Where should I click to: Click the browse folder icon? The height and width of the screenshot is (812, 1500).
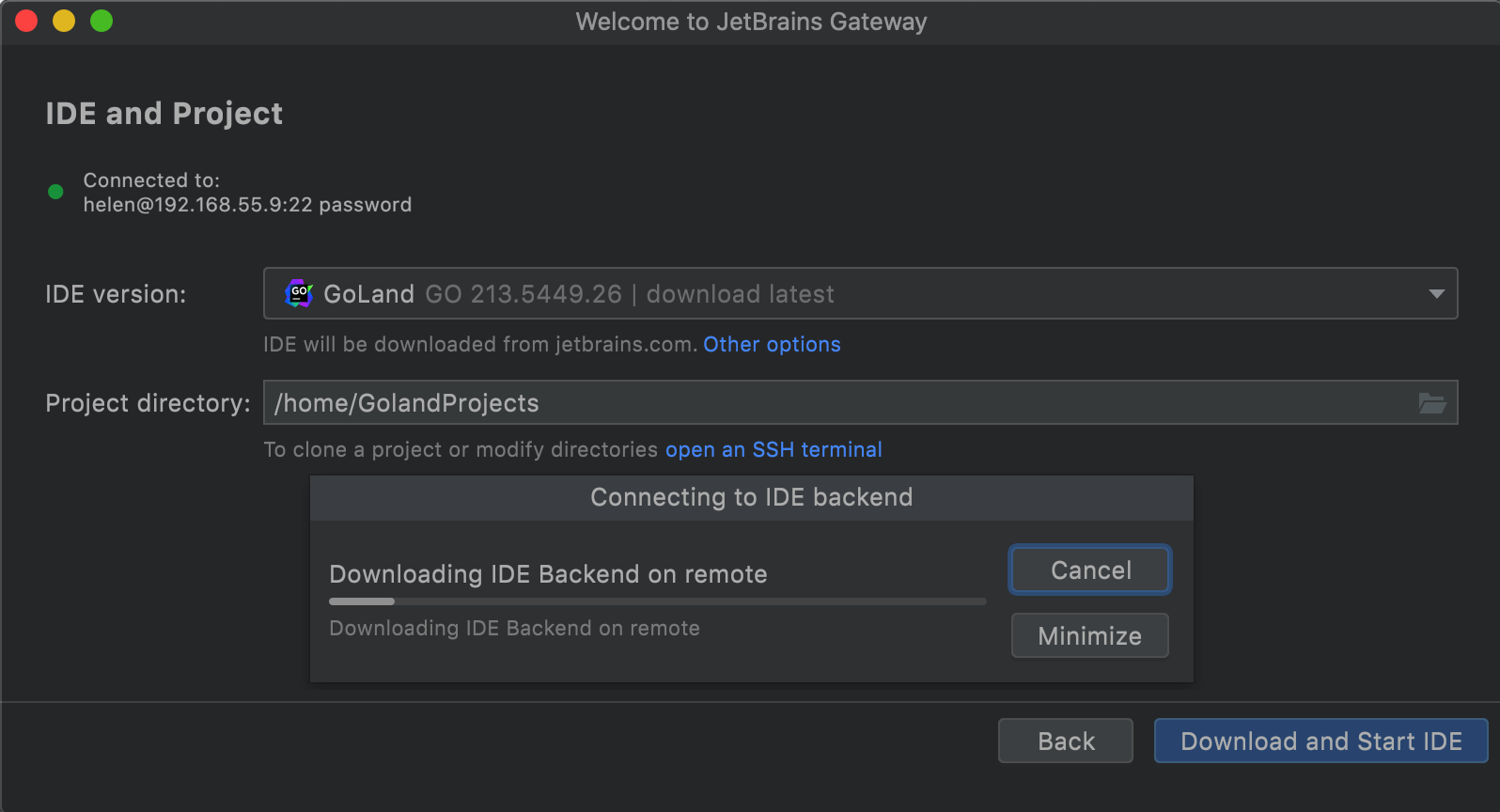1432,403
